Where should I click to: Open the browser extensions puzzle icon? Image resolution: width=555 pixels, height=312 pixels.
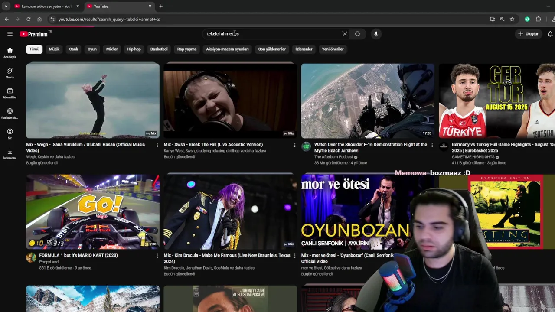(x=539, y=19)
